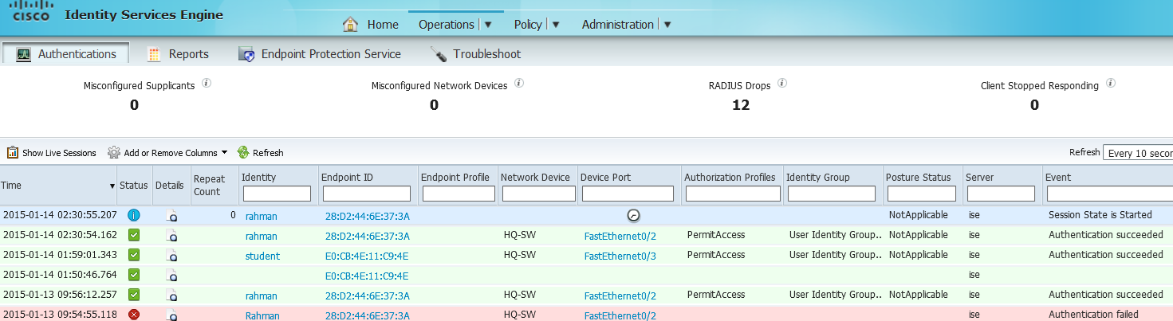This screenshot has height=321, width=1173.
Task: Open the Troubleshoot tab
Action: click(x=476, y=54)
